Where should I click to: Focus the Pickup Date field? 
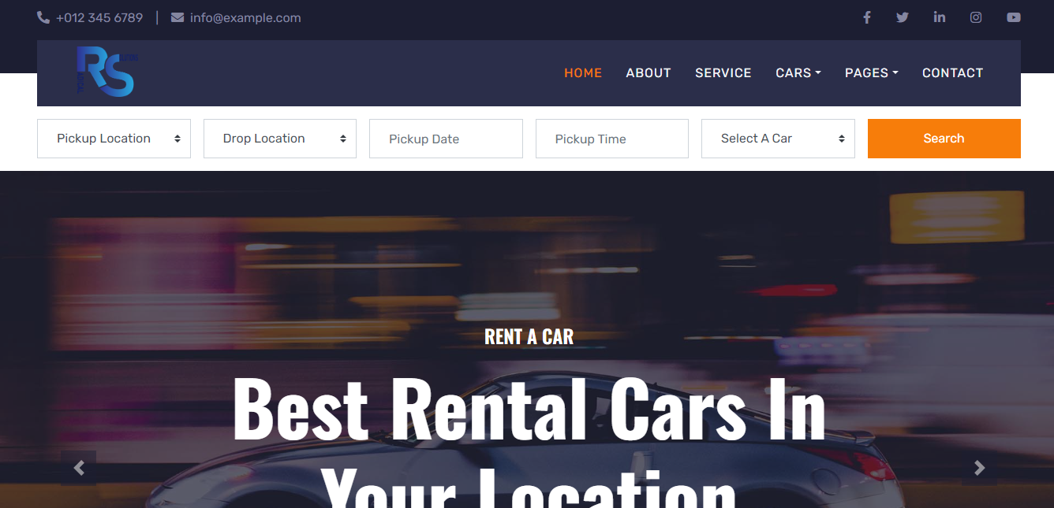[x=446, y=139]
